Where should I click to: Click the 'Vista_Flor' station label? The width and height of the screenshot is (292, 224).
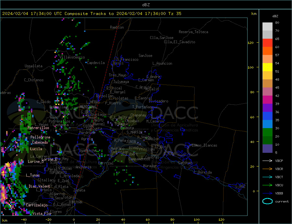[x=42, y=214]
